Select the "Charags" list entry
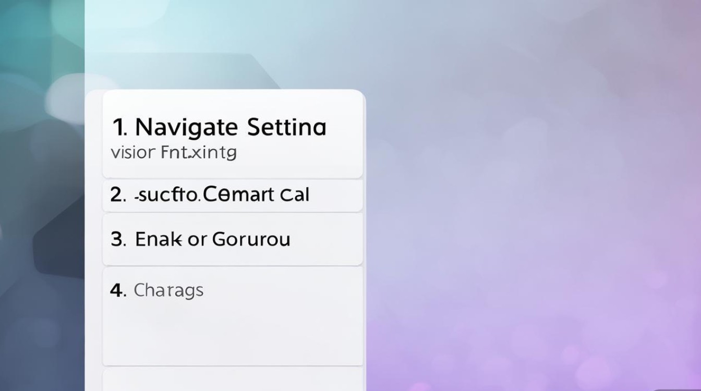This screenshot has height=391, width=701. click(168, 290)
